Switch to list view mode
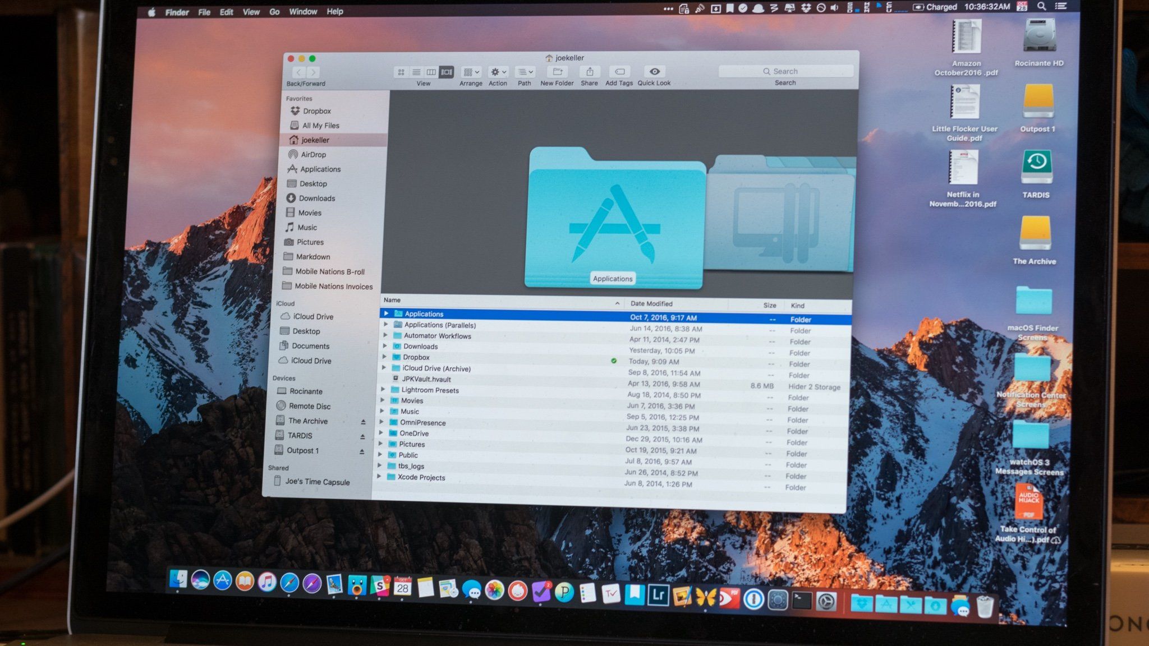Screen dimensions: 1149x646 416,72
